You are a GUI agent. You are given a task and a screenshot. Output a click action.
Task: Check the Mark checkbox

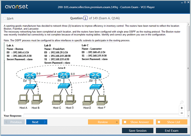pos(5,18)
